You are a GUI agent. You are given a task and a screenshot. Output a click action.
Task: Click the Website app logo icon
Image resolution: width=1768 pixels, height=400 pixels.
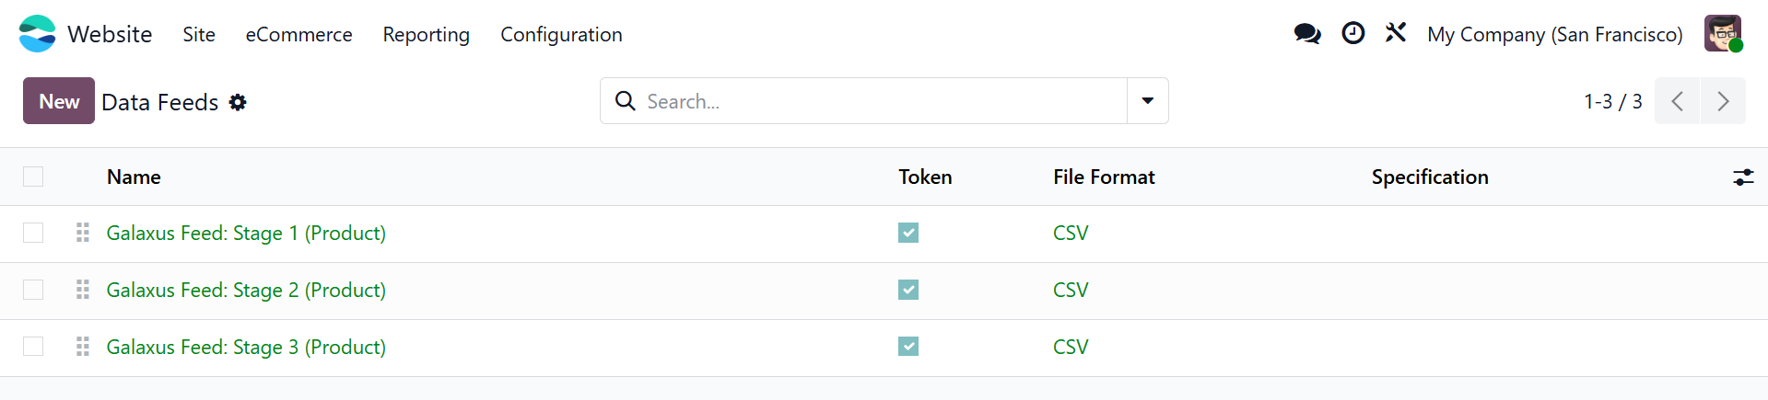point(37,34)
